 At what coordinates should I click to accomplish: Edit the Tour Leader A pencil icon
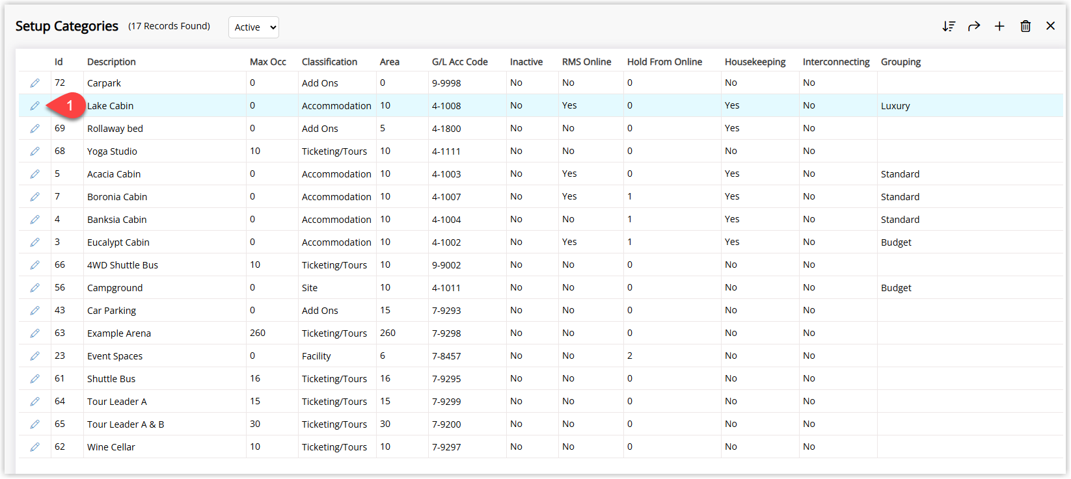tap(35, 402)
